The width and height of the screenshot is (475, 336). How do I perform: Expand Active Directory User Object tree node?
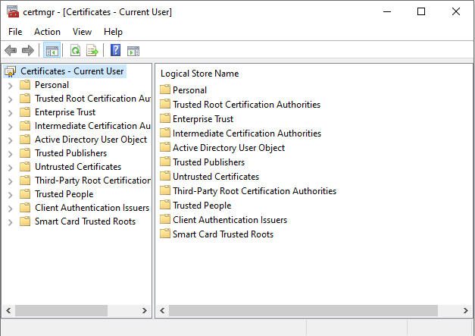point(11,140)
